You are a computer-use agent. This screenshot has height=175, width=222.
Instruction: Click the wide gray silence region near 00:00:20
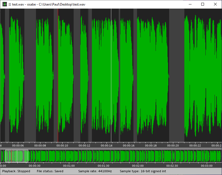pyautogui.click(x=177, y=75)
